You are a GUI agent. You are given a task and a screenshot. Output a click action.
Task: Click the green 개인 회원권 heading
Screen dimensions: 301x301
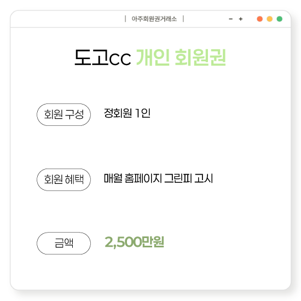point(181,57)
